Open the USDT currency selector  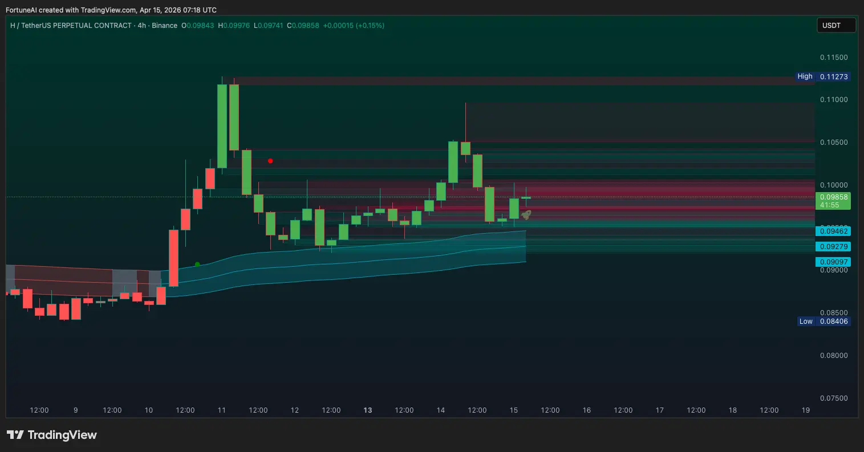pyautogui.click(x=836, y=25)
